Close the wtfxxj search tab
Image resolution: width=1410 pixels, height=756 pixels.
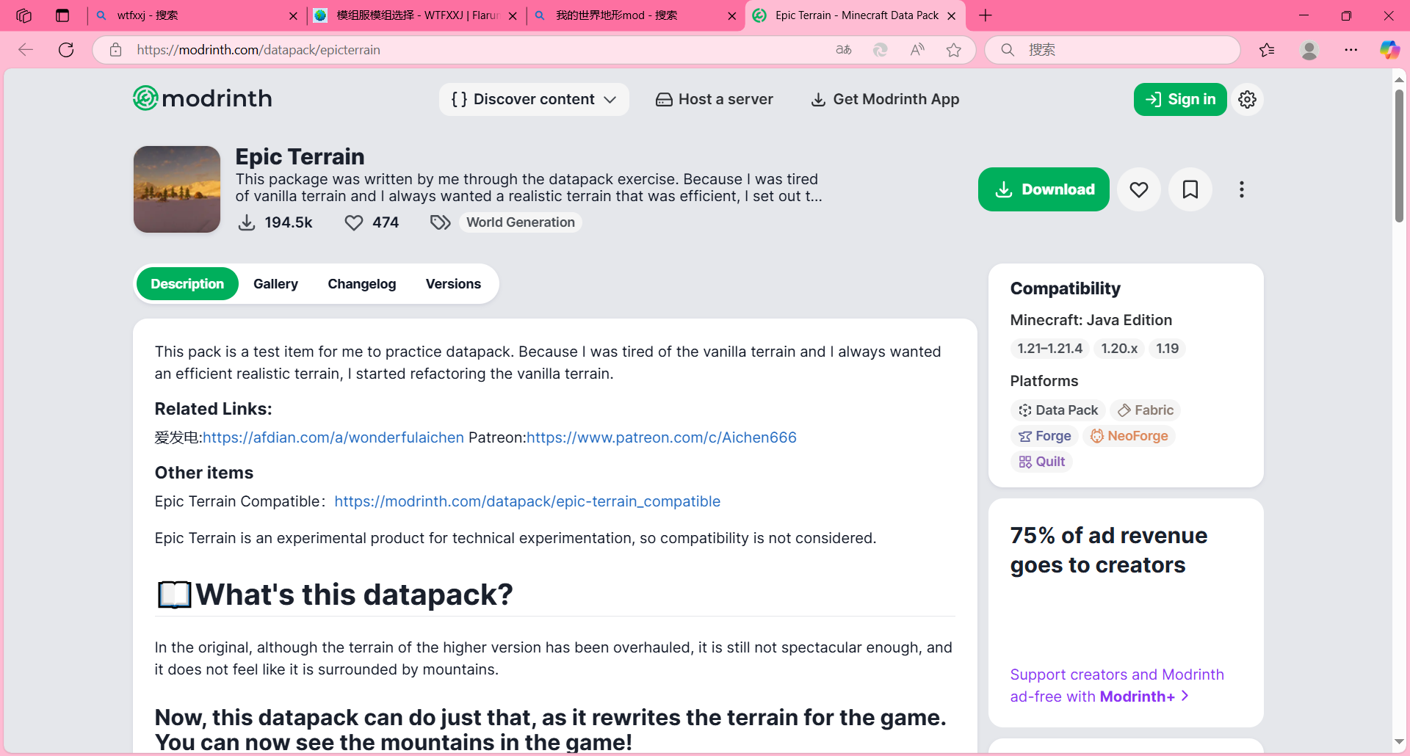(293, 15)
